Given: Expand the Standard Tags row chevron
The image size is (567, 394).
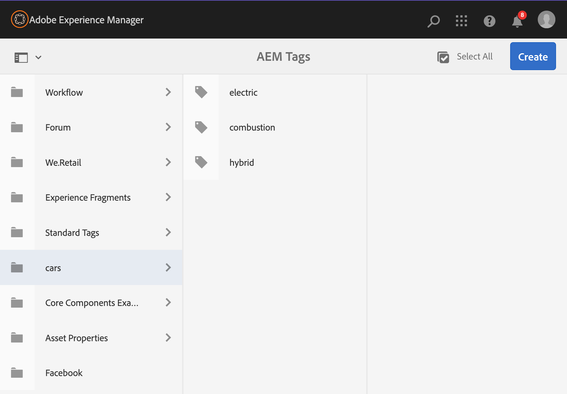Looking at the screenshot, I should [168, 232].
